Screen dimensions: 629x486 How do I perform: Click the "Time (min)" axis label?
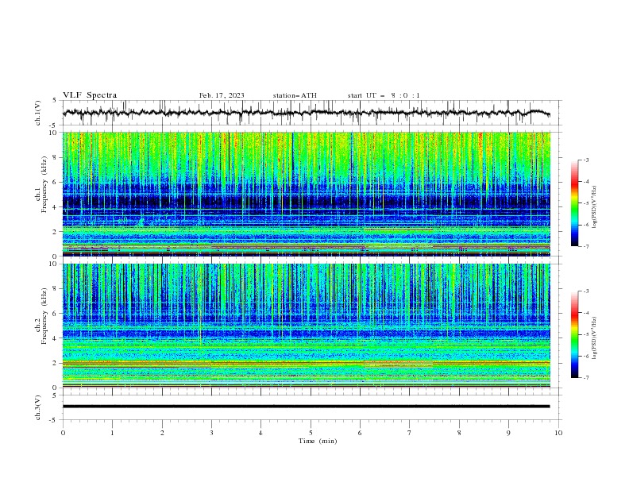(x=318, y=441)
